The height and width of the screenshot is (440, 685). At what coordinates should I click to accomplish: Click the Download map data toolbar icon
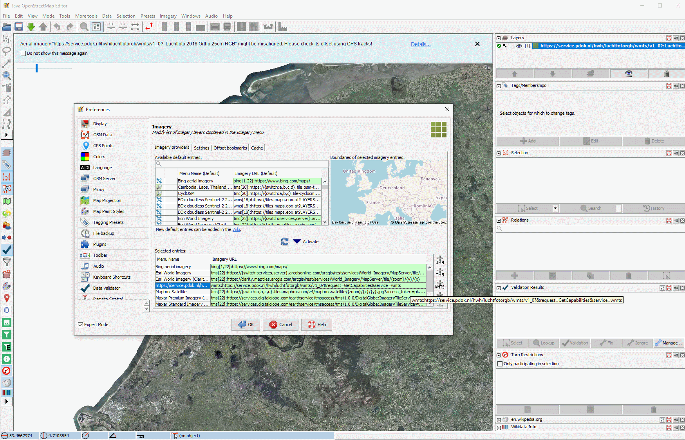(x=31, y=27)
